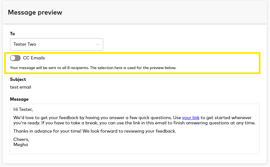
Task: Click empty space at bottom of message box
Action: 135,150
